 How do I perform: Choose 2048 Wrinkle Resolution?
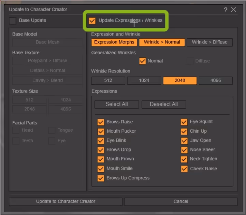click(x=180, y=81)
